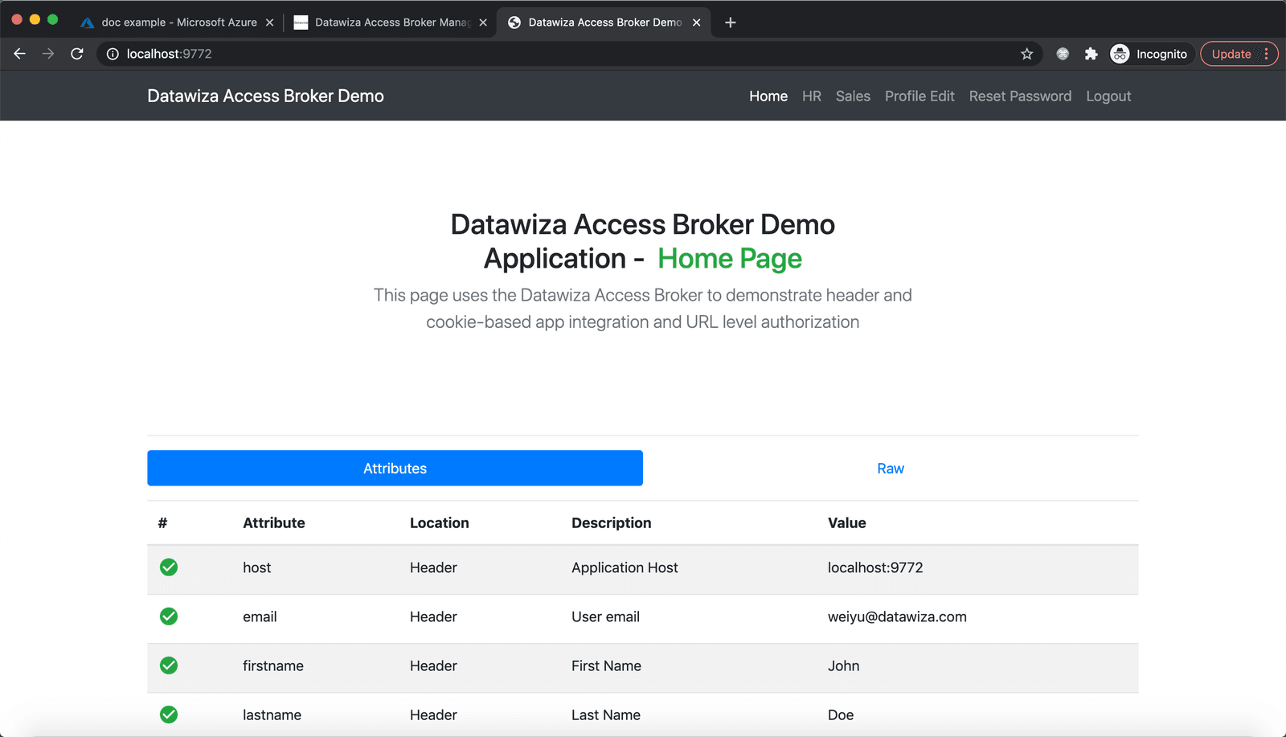The image size is (1286, 737).
Task: Click the User email description
Action: click(605, 616)
